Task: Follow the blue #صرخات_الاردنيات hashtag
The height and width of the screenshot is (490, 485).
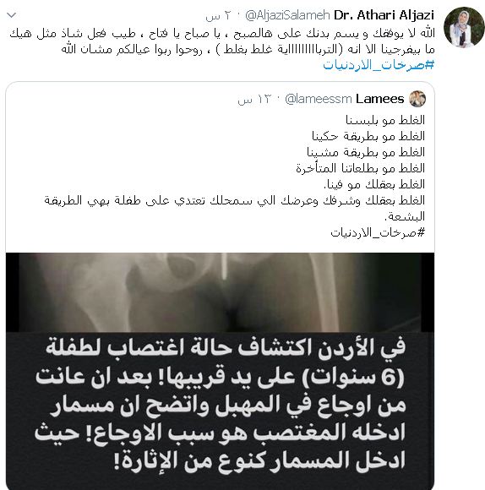Action: tap(379, 65)
